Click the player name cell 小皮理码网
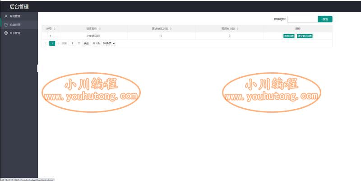 pos(93,36)
